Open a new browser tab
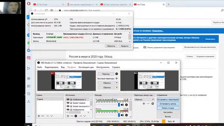Screen dimensions: 224x126 [x=169, y=5]
